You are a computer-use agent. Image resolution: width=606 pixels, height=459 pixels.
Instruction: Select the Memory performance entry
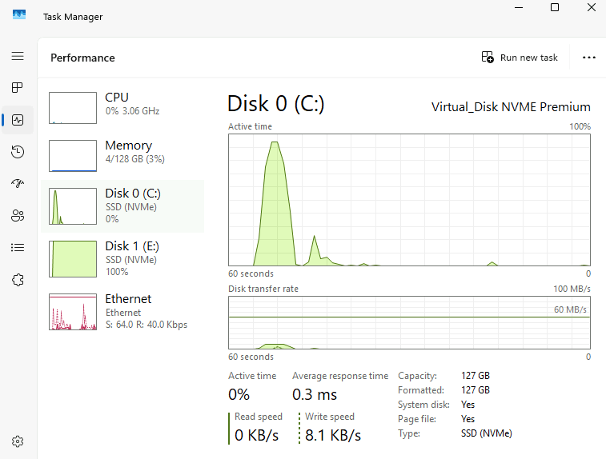124,154
